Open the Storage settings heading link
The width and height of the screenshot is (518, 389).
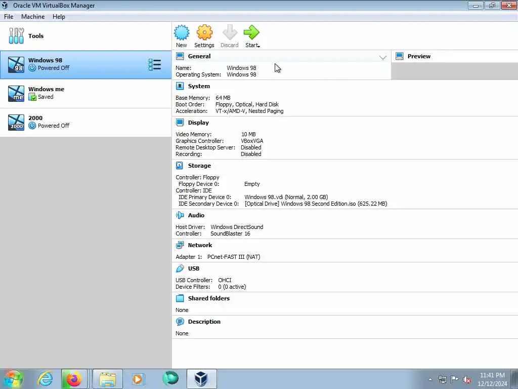click(199, 166)
